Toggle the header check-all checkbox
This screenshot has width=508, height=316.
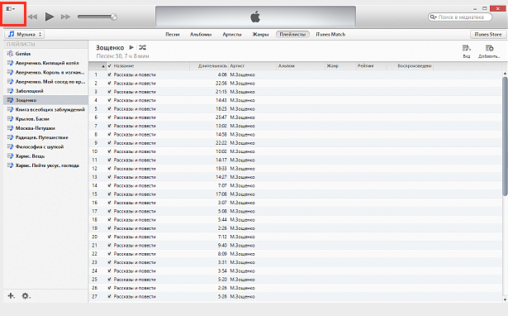click(x=110, y=66)
